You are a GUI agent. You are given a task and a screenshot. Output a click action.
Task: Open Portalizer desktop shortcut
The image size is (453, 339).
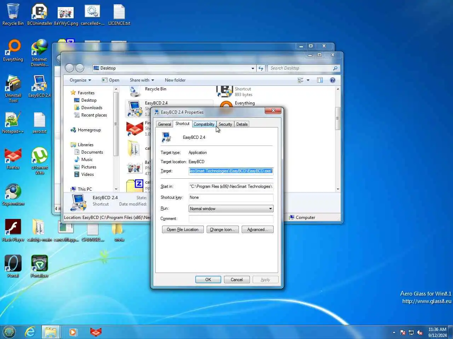tap(40, 266)
